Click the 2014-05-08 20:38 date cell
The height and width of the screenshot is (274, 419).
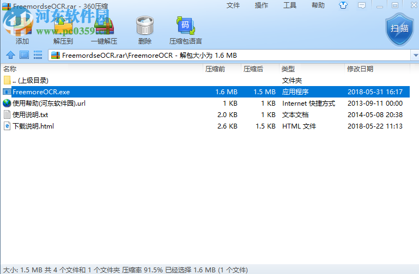point(375,115)
